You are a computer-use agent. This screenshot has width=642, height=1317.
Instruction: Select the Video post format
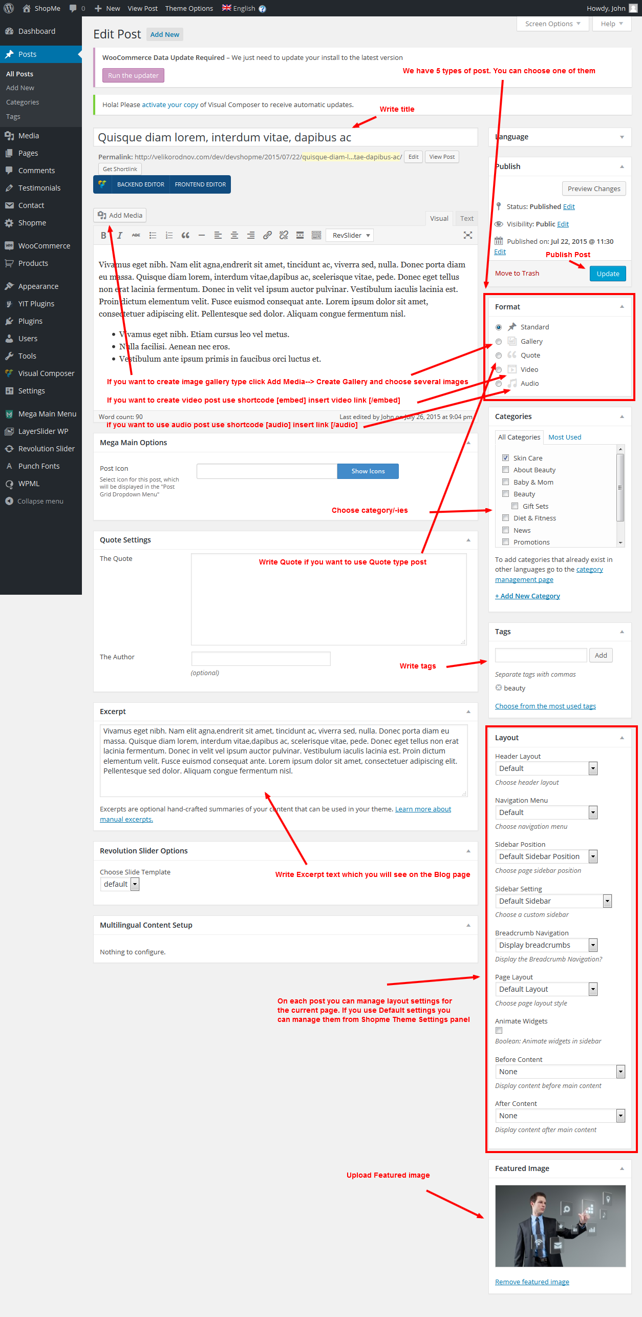[499, 370]
